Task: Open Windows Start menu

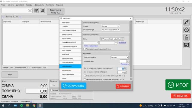Action: click(x=3, y=106)
